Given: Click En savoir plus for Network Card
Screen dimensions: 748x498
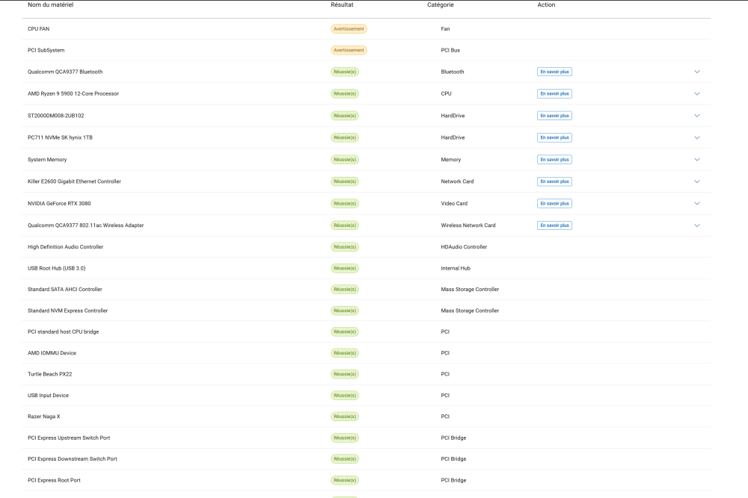Looking at the screenshot, I should point(554,181).
